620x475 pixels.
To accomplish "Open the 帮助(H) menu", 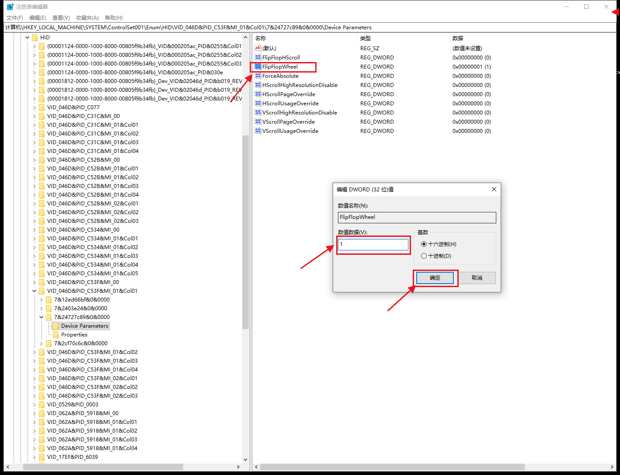I will pos(114,17).
